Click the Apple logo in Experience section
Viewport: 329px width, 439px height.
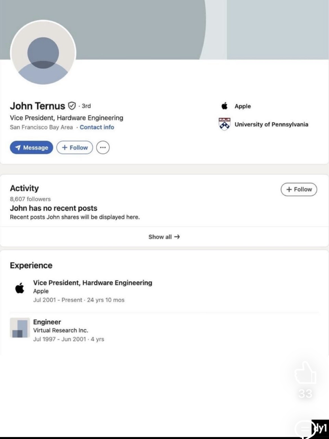point(20,288)
